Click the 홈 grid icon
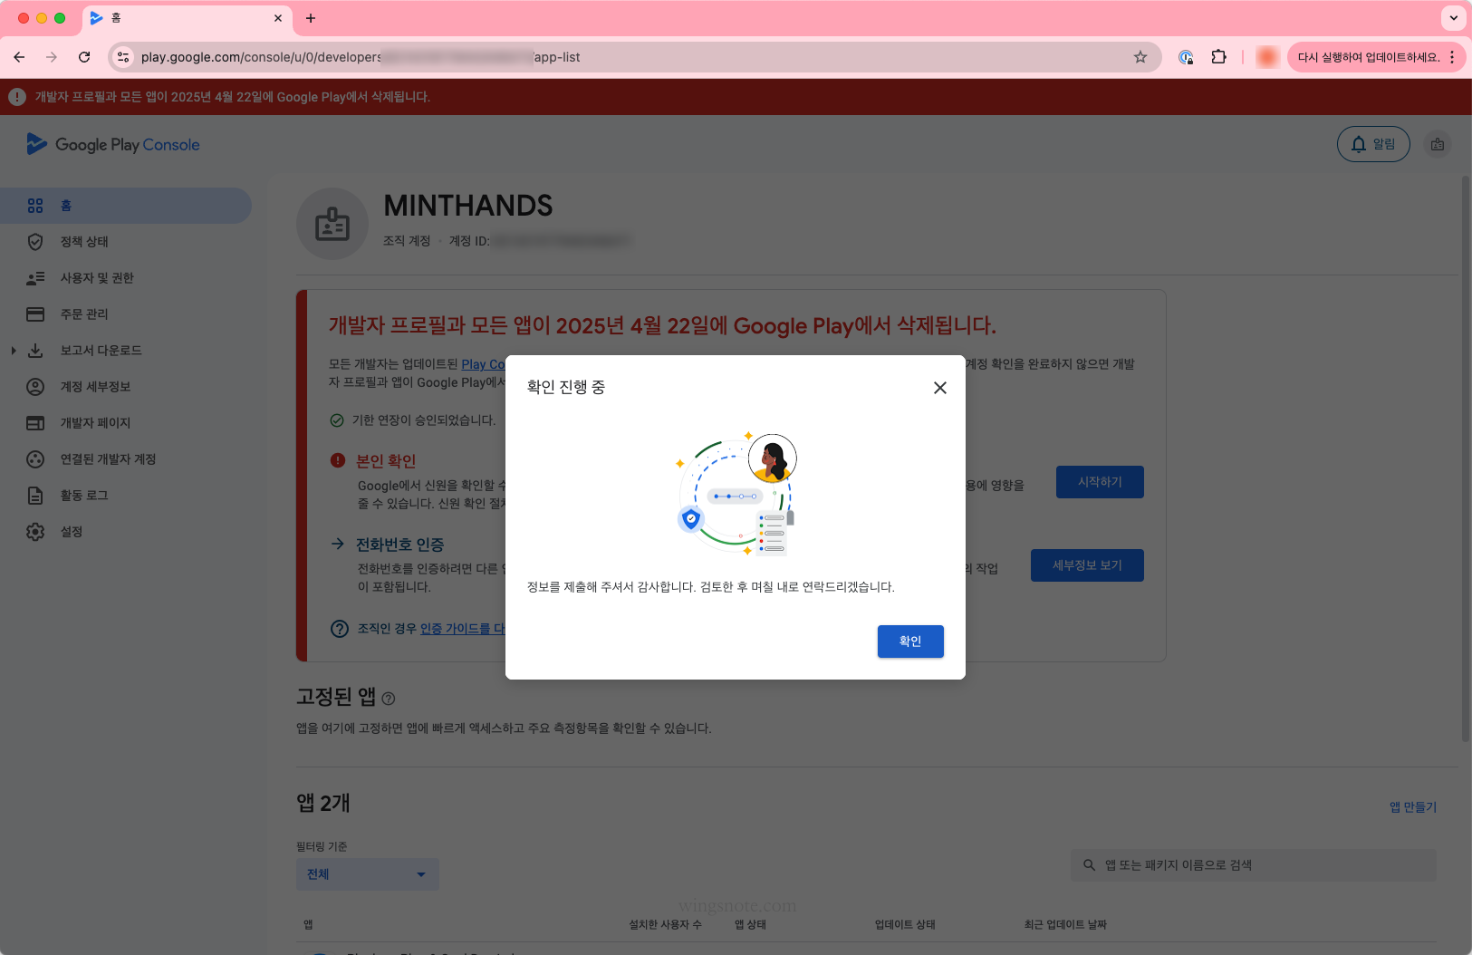1472x955 pixels. click(35, 206)
